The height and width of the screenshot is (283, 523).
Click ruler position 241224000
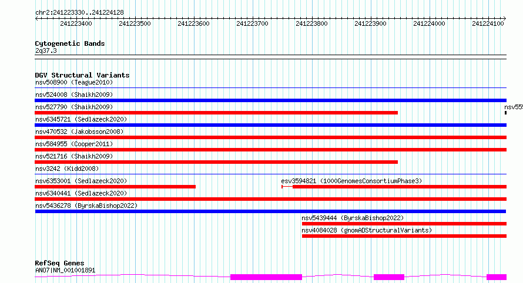(x=429, y=23)
